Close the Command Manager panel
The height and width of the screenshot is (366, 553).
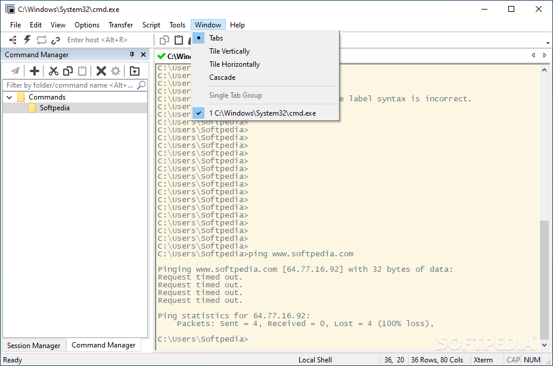[143, 54]
